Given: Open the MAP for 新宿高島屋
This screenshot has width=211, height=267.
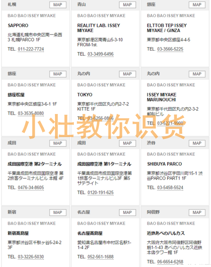Looking at the screenshot, I should pyautogui.click(x=58, y=212).
